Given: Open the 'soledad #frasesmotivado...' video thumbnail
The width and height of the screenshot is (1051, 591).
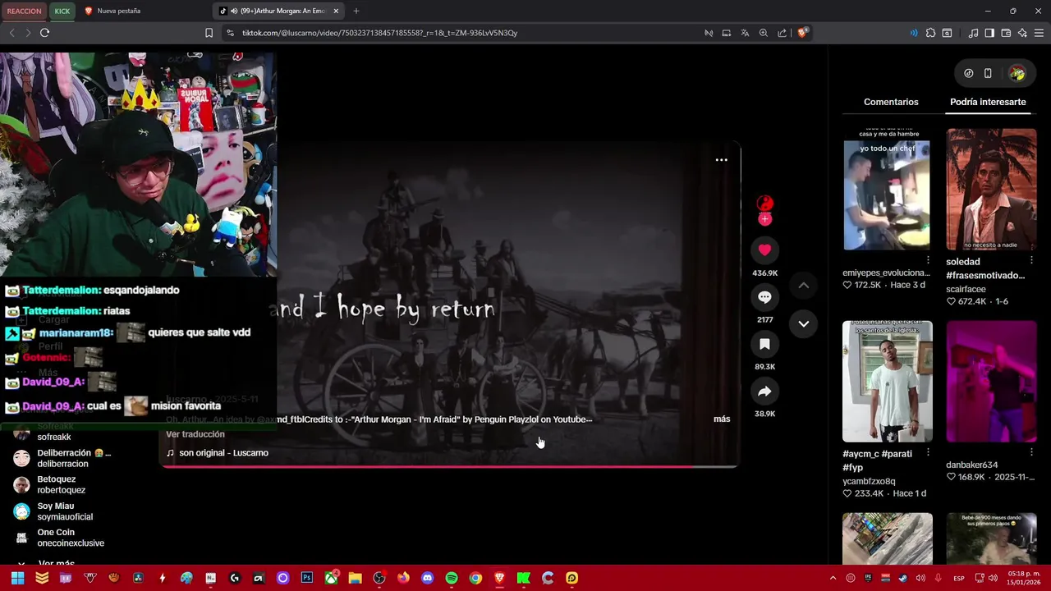Looking at the screenshot, I should 991,189.
